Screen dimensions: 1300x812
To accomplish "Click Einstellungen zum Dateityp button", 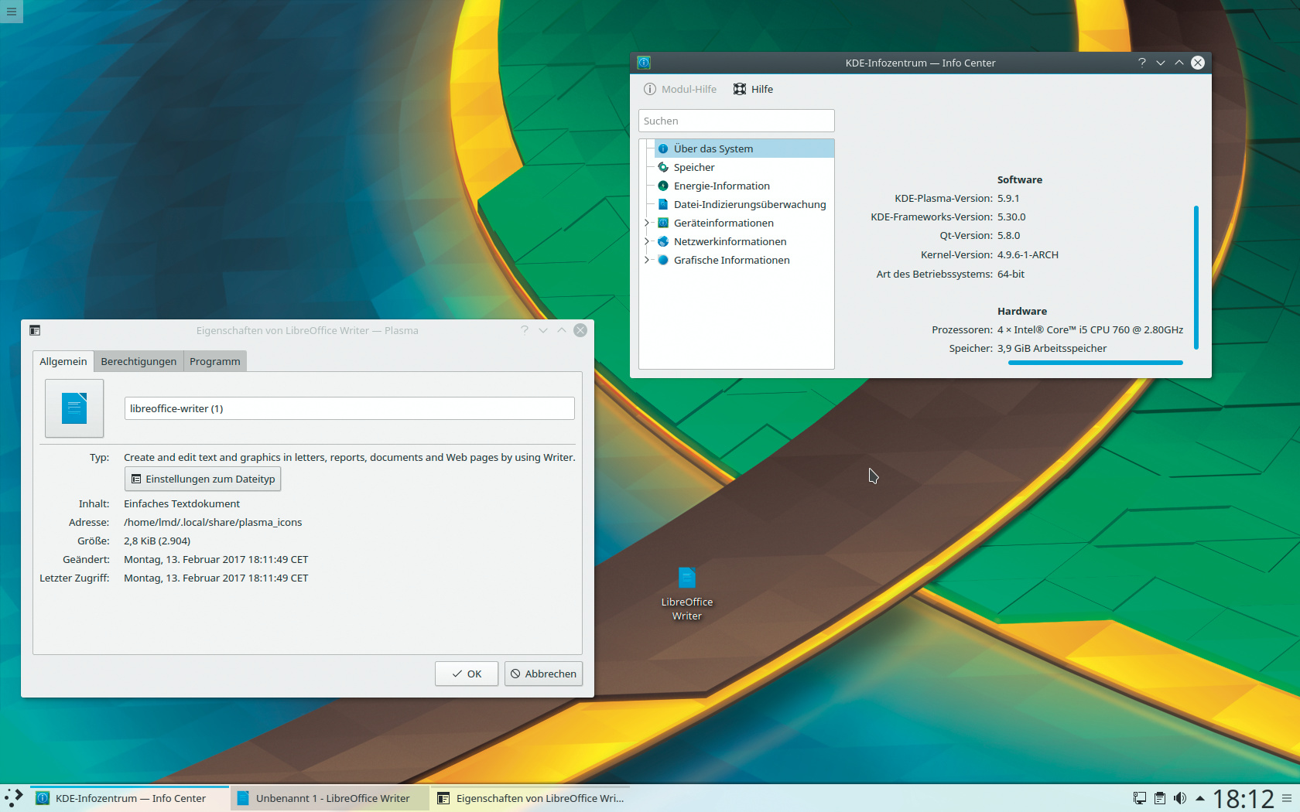I will point(203,479).
